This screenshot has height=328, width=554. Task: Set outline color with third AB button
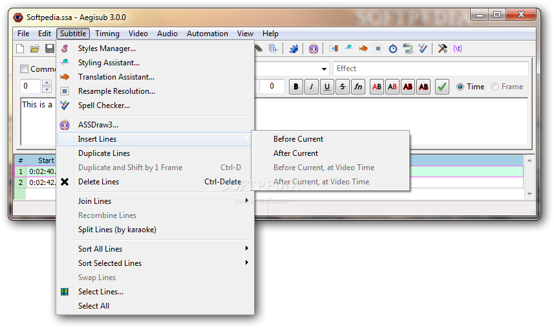coord(408,87)
